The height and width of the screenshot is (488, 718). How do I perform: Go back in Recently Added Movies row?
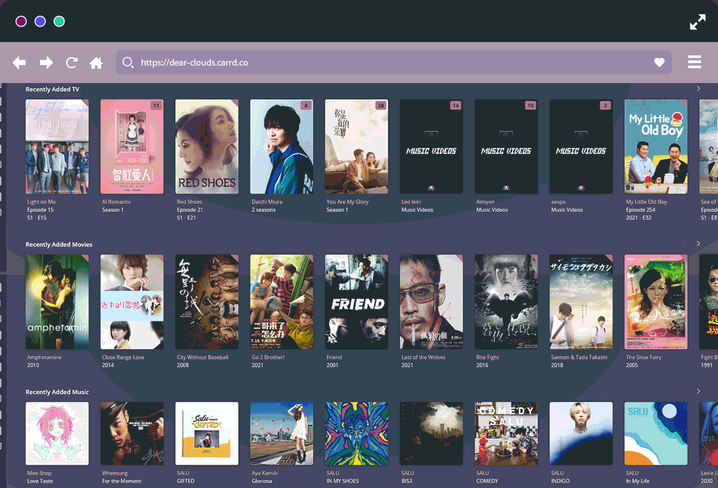(683, 243)
